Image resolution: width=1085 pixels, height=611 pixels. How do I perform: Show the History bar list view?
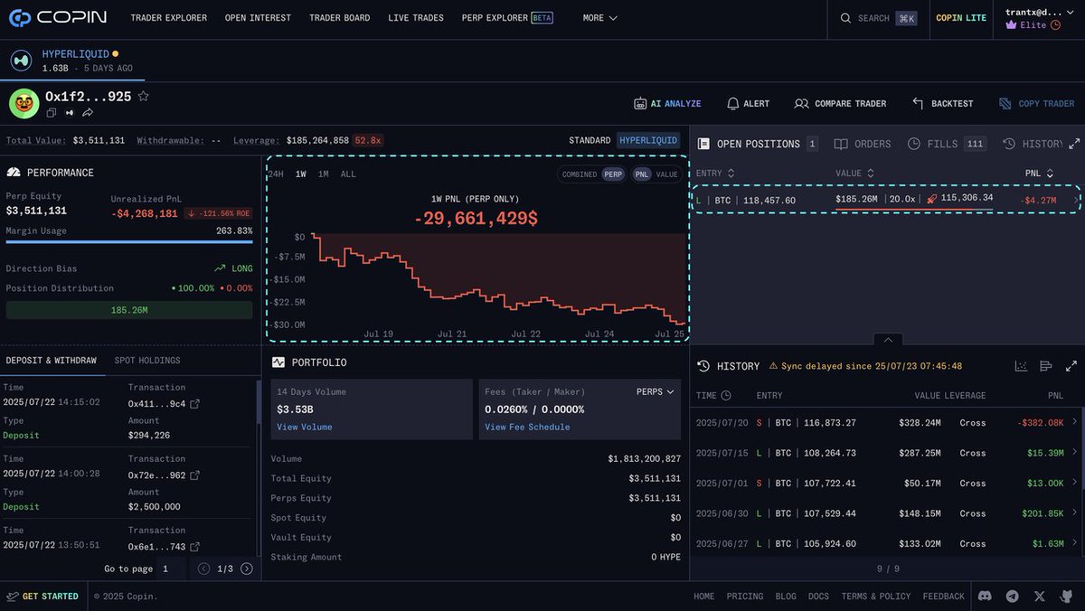tap(1046, 366)
